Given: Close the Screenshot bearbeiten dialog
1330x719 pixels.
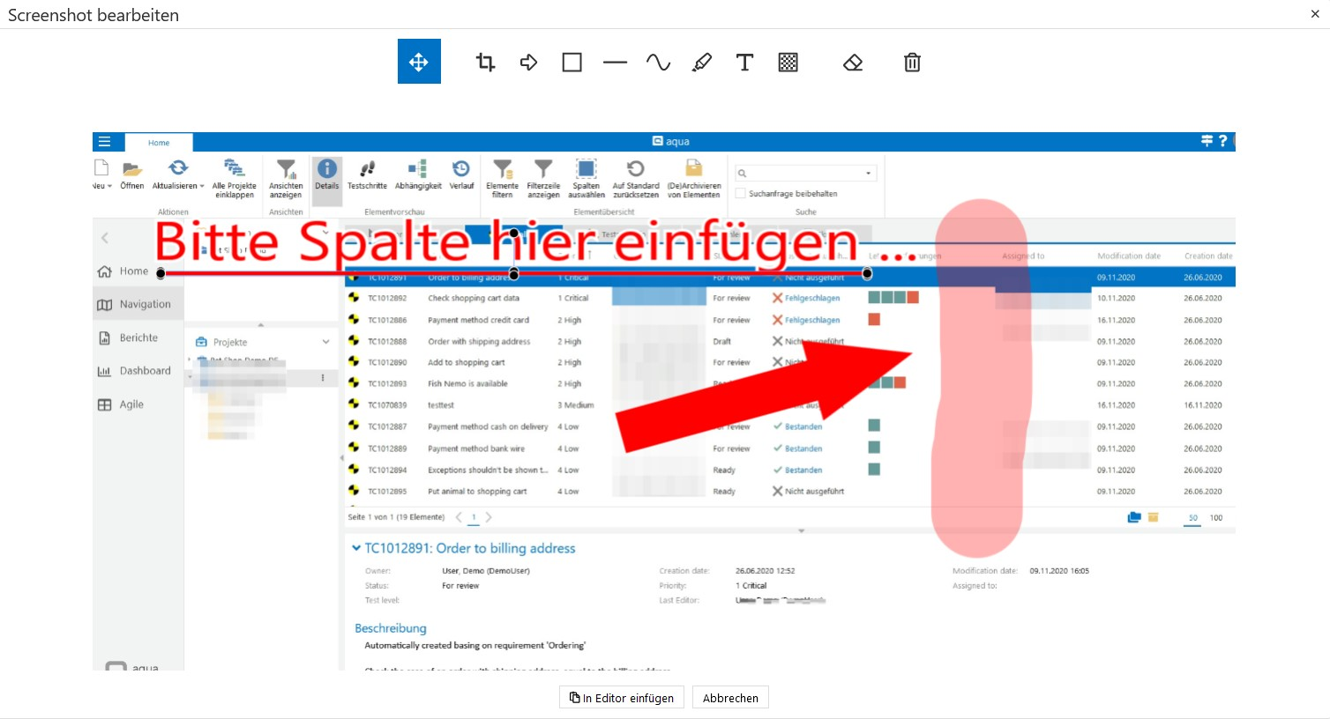Looking at the screenshot, I should click(x=1314, y=14).
